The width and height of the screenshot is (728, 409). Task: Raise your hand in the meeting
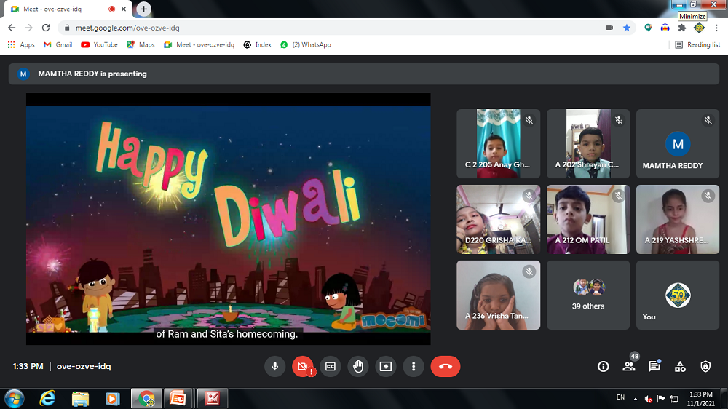click(358, 367)
